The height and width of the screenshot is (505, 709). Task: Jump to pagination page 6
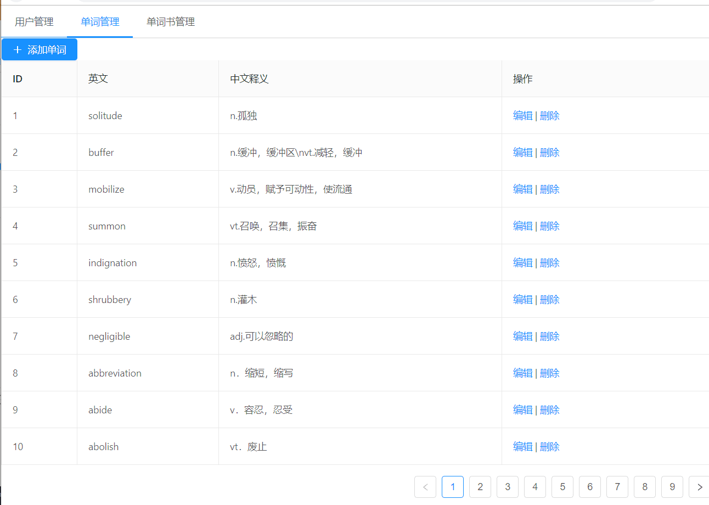click(590, 487)
